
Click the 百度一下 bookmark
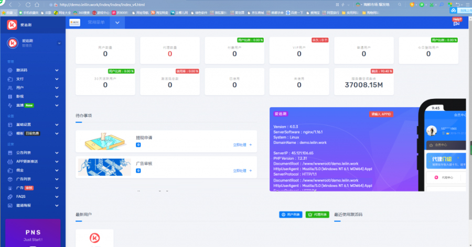coord(294,13)
